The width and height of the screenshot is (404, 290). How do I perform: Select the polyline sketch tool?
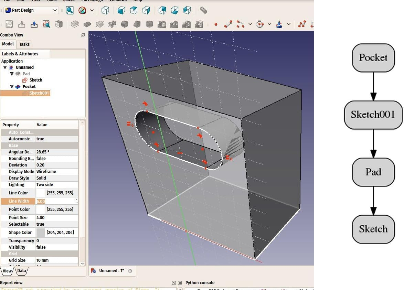pyautogui.click(x=302, y=24)
